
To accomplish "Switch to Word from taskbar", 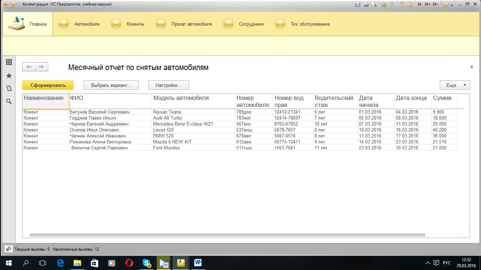I will click(x=198, y=263).
